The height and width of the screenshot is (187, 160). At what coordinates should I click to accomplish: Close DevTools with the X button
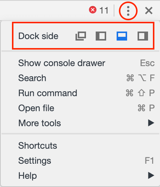coord(149,11)
